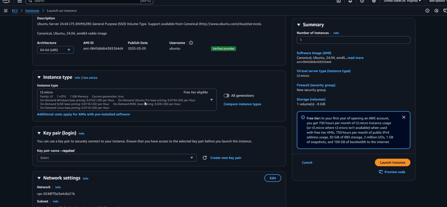Open Info link beside Key pair (login)

tap(82, 134)
